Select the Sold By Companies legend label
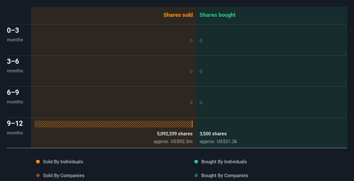 [x=64, y=175]
